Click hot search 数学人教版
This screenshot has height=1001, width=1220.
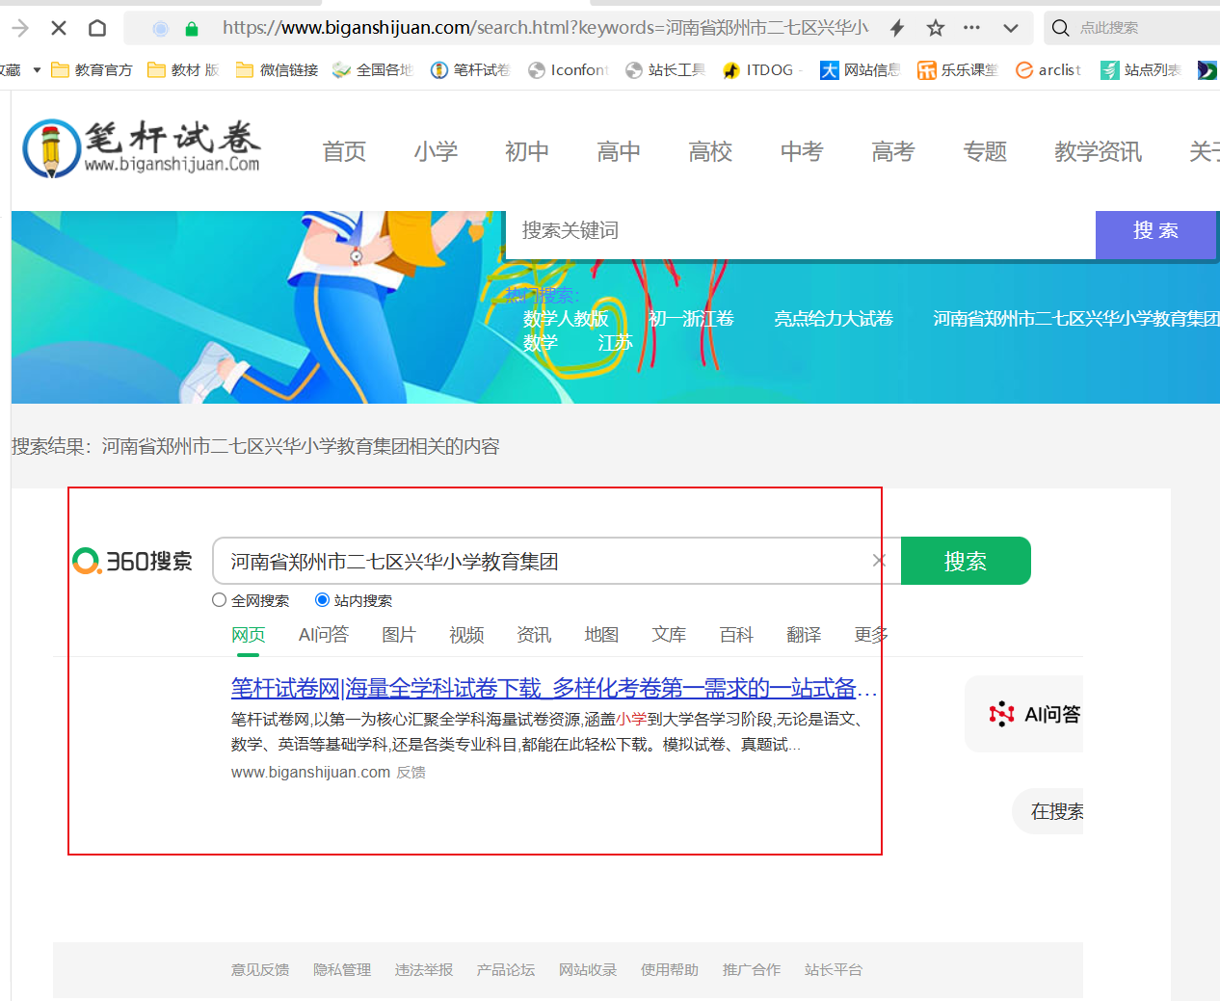click(566, 319)
